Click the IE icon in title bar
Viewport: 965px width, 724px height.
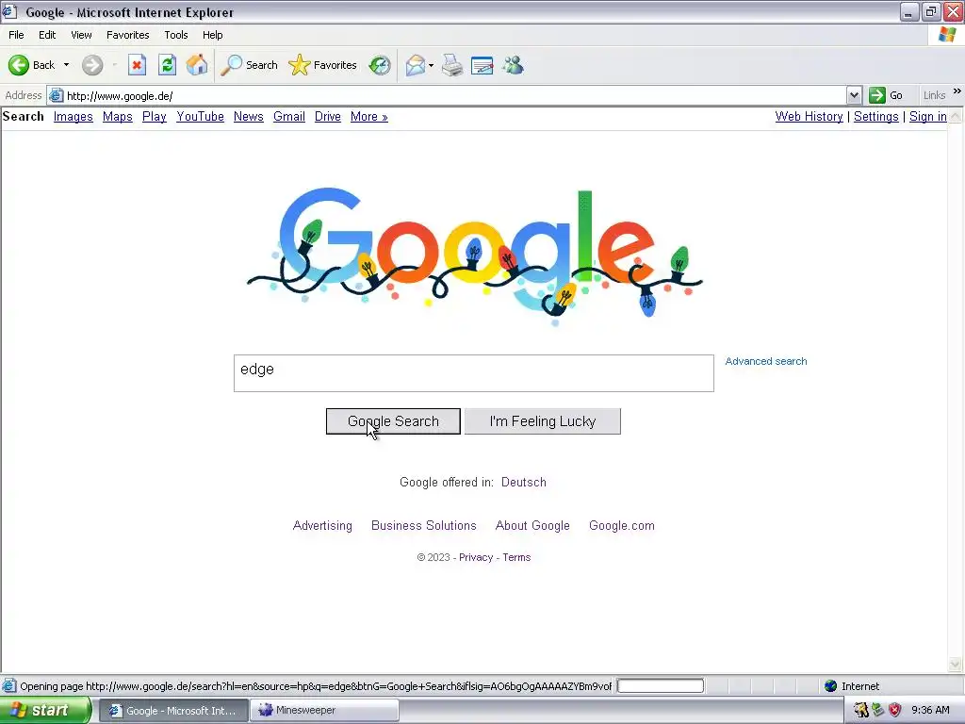click(9, 11)
